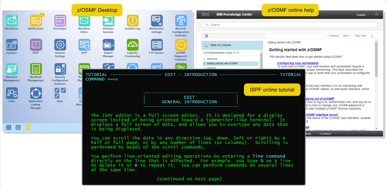This screenshot has height=189, width=387.
Task: Click down arrow of help content scrollbar
Action: click(x=376, y=129)
